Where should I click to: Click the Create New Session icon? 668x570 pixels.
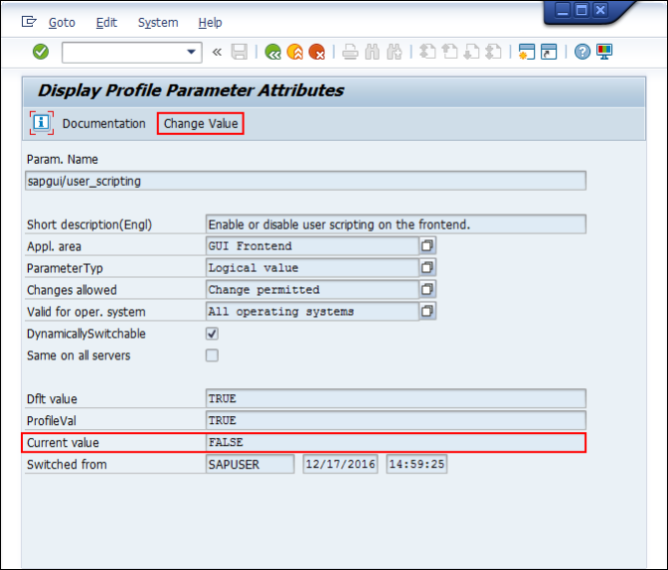pyautogui.click(x=527, y=52)
